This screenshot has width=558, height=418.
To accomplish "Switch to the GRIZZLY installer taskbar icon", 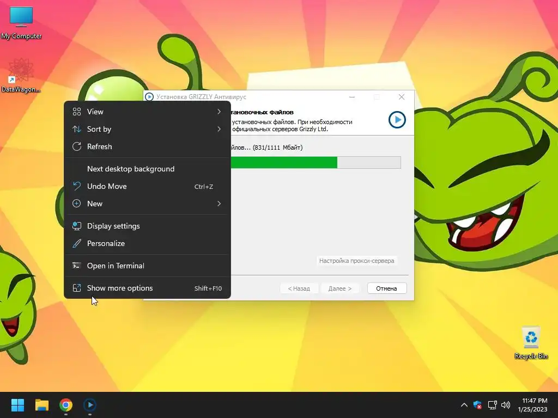I will coord(90,405).
